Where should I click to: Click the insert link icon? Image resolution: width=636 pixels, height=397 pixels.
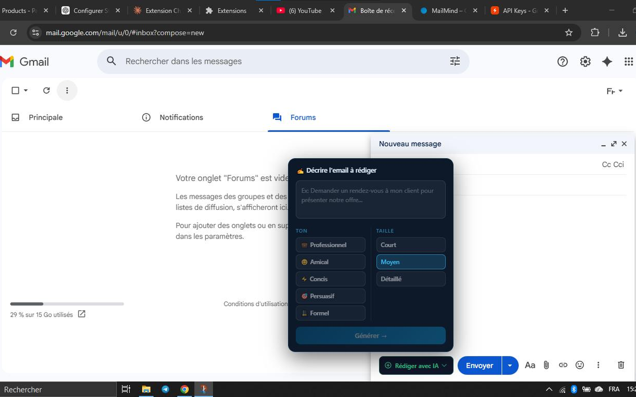pos(563,365)
